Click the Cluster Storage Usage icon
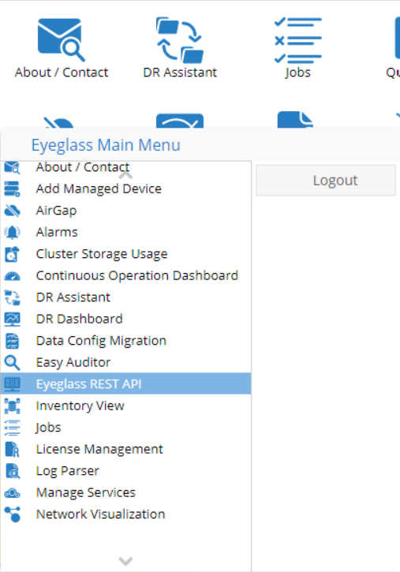The height and width of the screenshot is (572, 400). [12, 254]
